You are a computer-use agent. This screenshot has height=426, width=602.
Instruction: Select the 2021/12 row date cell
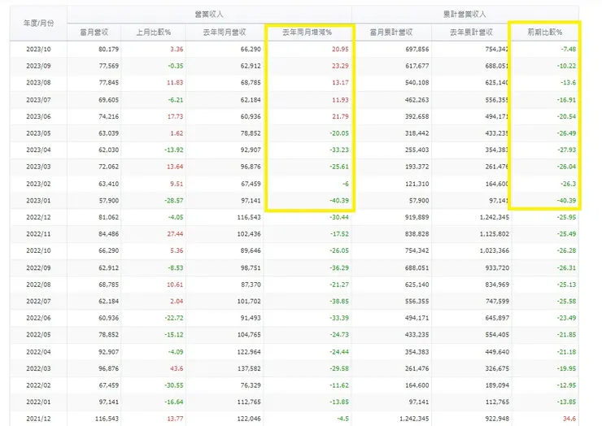coord(38,419)
